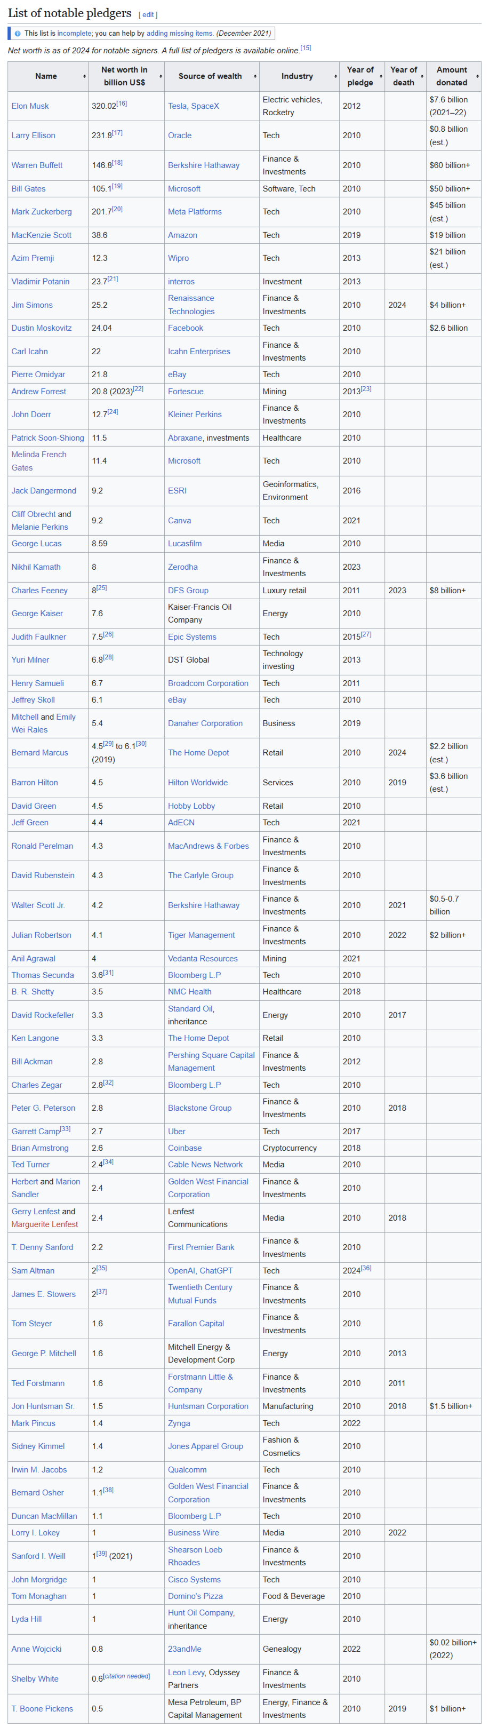The image size is (489, 1727).
Task: Open Kleiner Perkins link
Action: tap(194, 415)
